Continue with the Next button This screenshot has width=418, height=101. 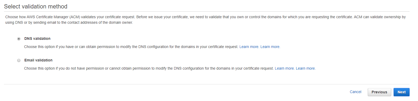[402, 92]
